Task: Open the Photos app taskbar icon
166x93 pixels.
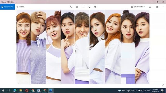Action: [x=51, y=90]
